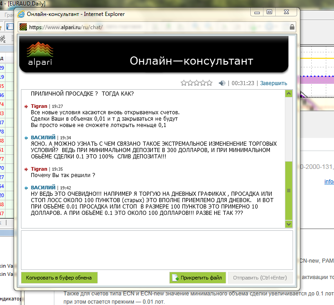End the chat via Завершить link
334x305 pixels.
273,83
